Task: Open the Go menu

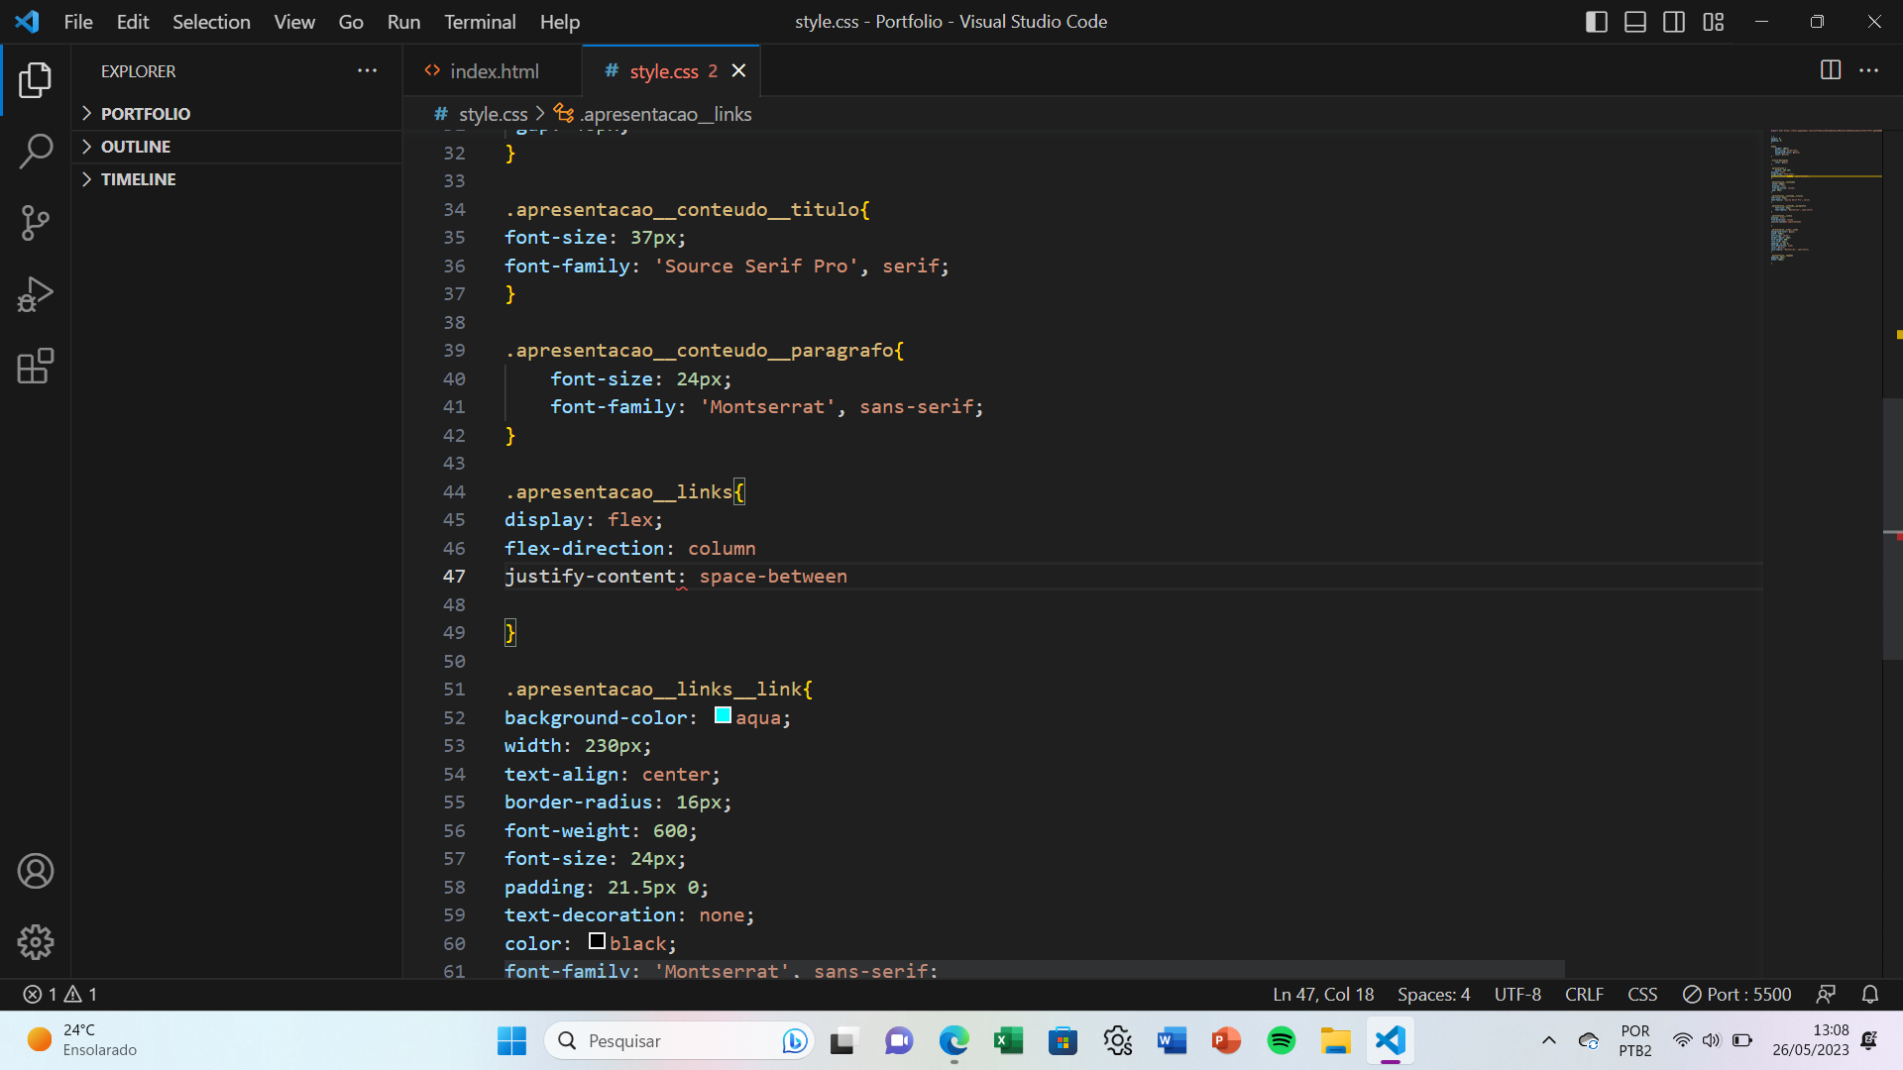Action: [351, 22]
